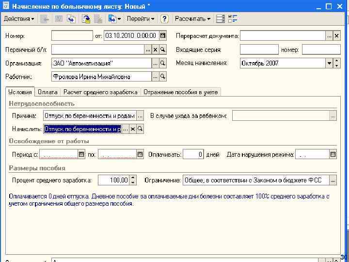Clear the Перерасчет документа field
This screenshot has height=262, width=349.
337,35
